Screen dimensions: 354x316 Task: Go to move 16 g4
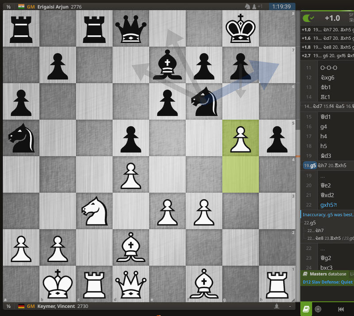click(323, 126)
